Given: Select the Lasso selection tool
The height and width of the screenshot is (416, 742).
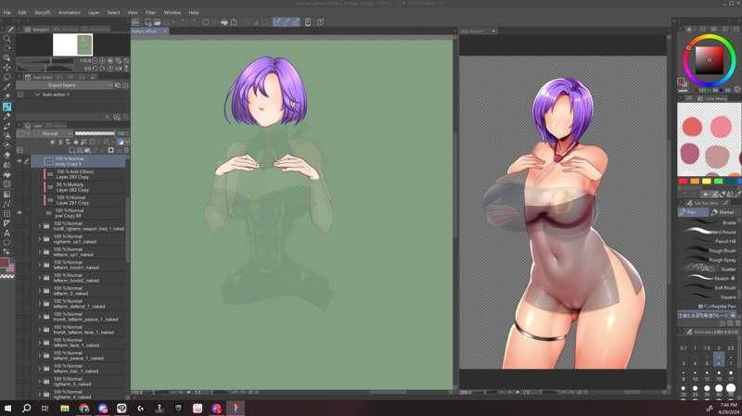Looking at the screenshot, I should 6,78.
